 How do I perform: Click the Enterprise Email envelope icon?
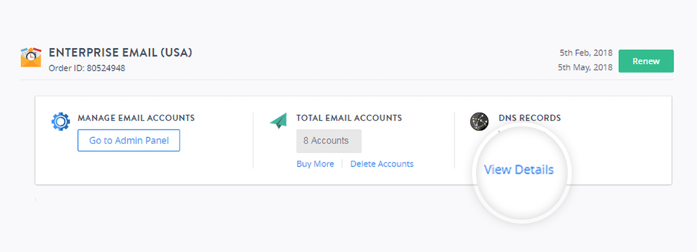point(31,57)
